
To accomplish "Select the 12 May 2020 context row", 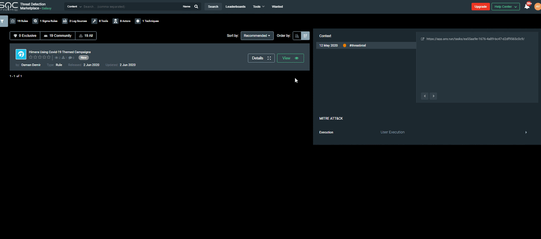I will [x=366, y=45].
